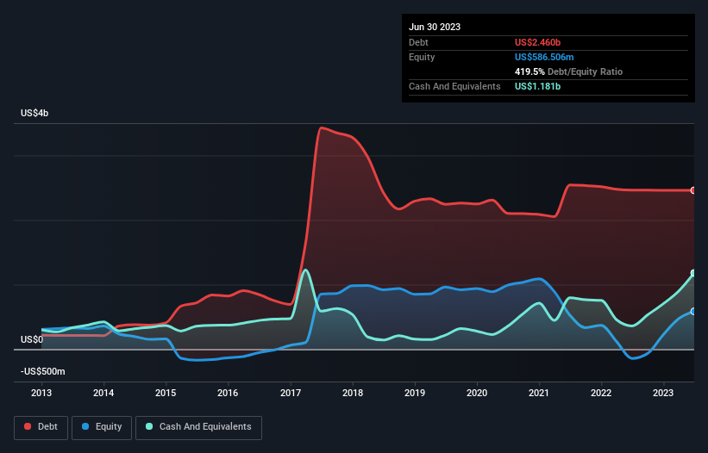Toggle Cash And Equivalents legend button
This screenshot has height=453, width=708.
198,427
